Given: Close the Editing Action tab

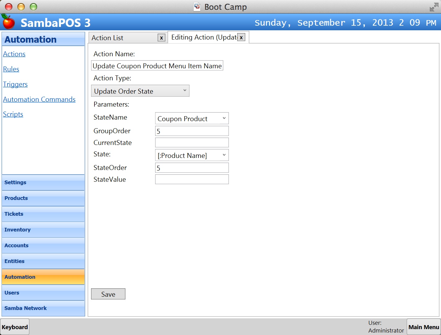Looking at the screenshot, I should 241,37.
